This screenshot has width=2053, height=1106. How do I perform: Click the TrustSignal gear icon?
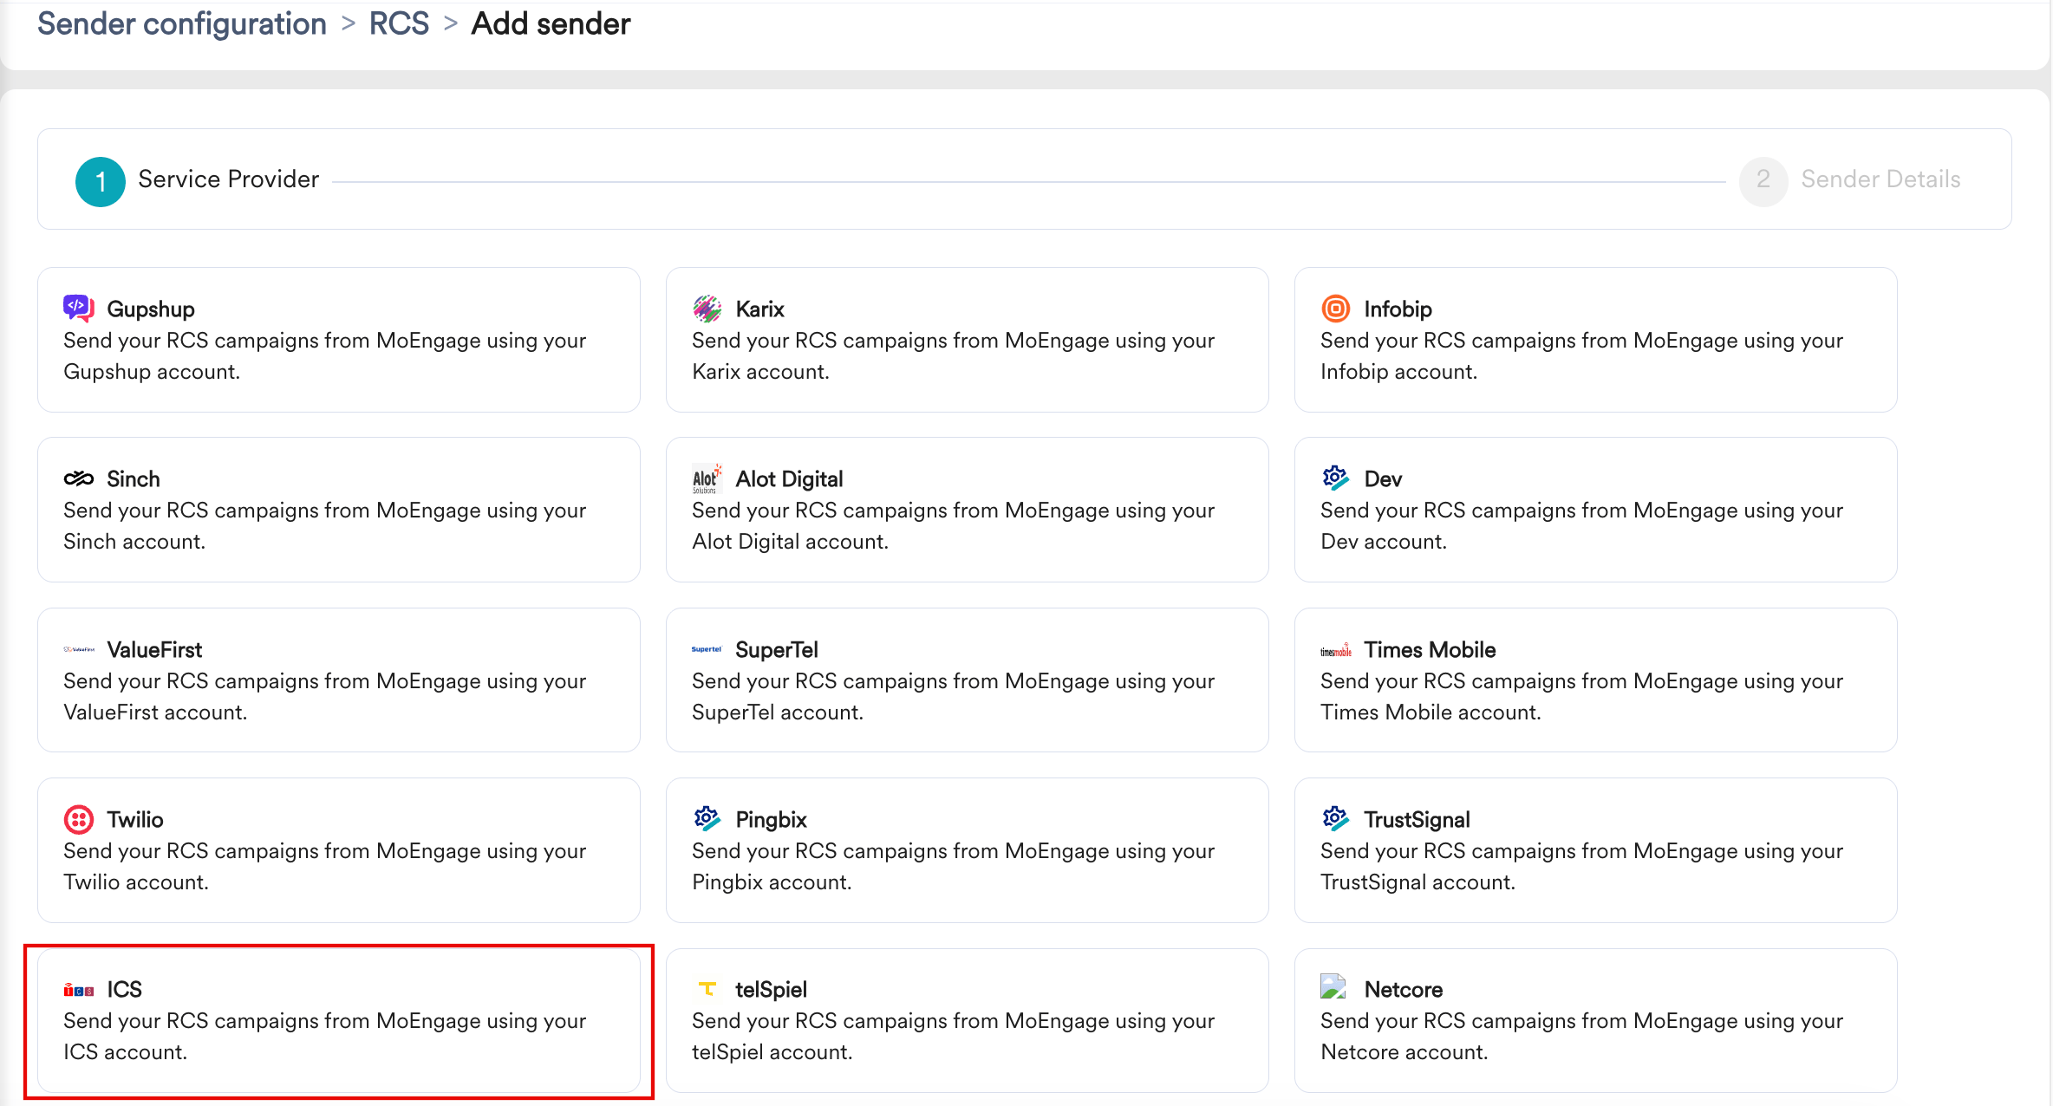[1335, 818]
